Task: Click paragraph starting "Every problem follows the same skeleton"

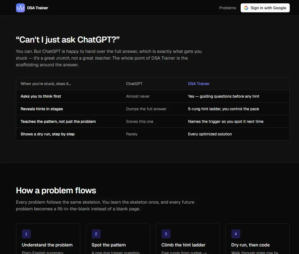Action: click(105, 205)
